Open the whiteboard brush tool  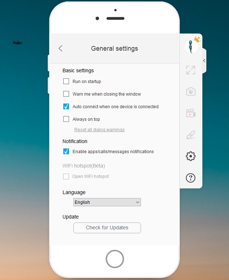(x=191, y=135)
